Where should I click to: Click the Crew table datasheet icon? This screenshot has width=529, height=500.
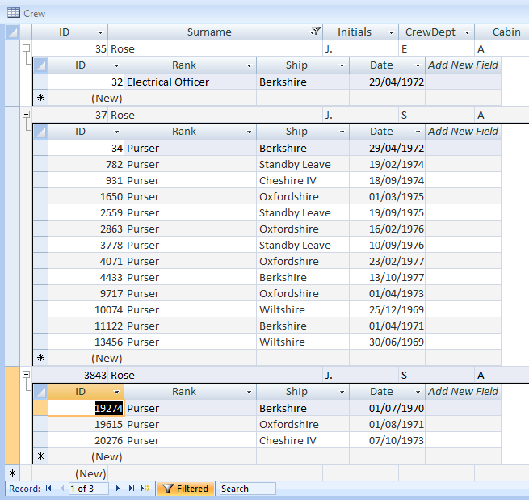click(14, 13)
